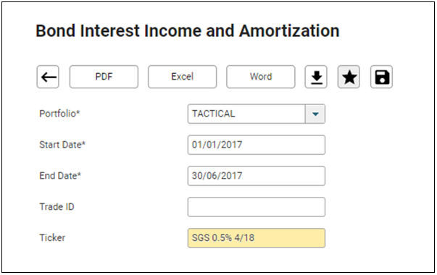This screenshot has width=437, height=275.
Task: Save the report with the floppy disk icon
Action: [382, 77]
